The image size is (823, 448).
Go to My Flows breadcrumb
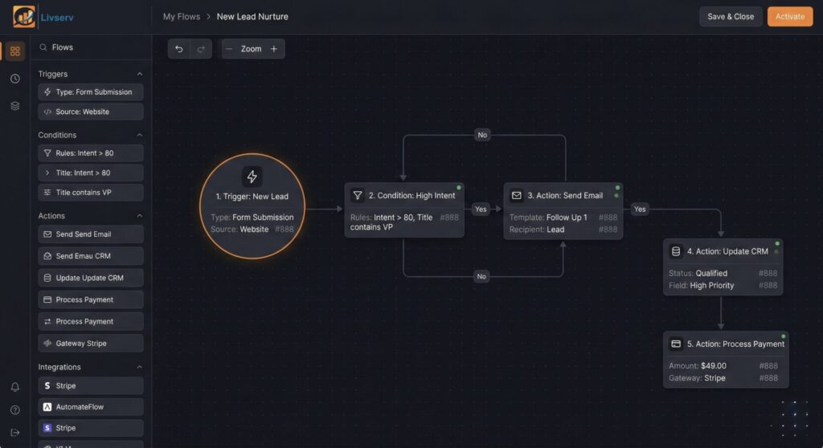tap(180, 16)
